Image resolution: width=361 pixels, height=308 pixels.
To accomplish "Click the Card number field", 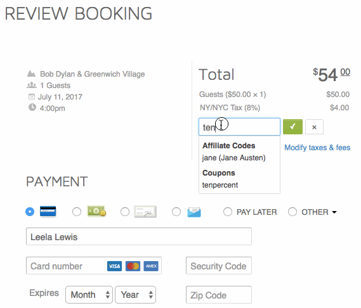I will click(94, 266).
